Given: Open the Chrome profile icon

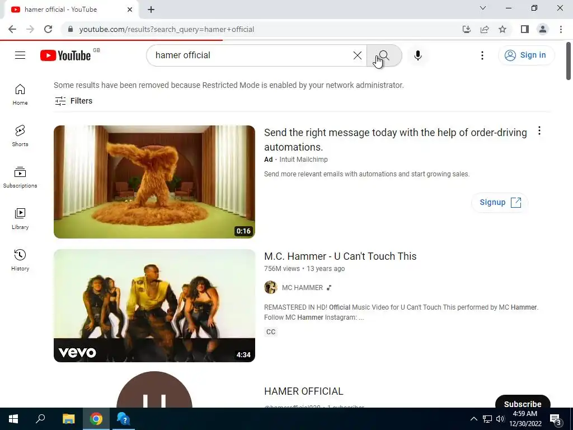Looking at the screenshot, I should pos(543,29).
